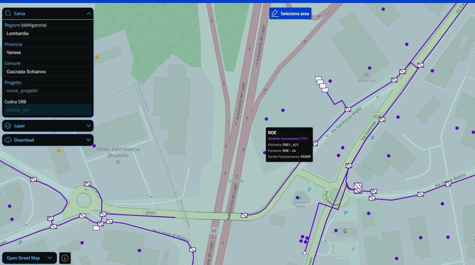The width and height of the screenshot is (475, 265).
Task: Click the Varese News map label
Action: [x=300, y=204]
